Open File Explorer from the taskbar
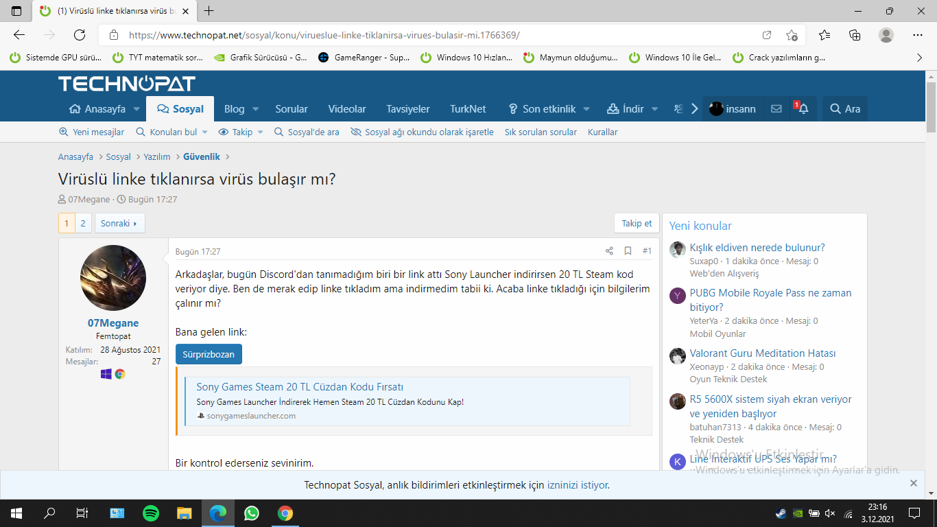937x527 pixels. point(185,513)
